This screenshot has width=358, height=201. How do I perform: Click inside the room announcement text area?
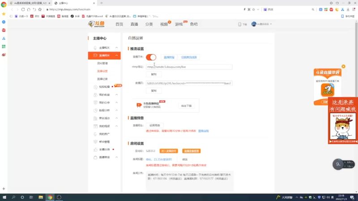(x=190, y=181)
